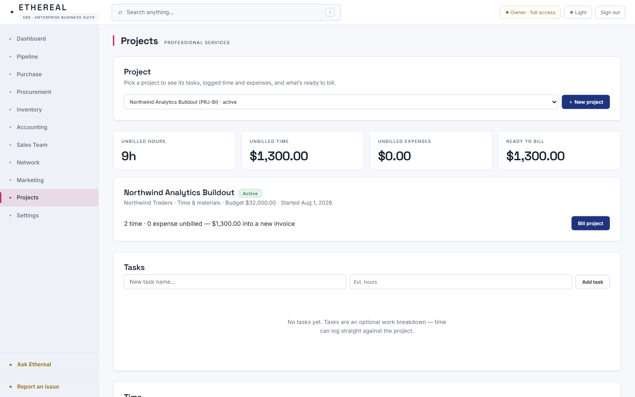Sign out of the account
This screenshot has width=635, height=397.
click(x=610, y=12)
